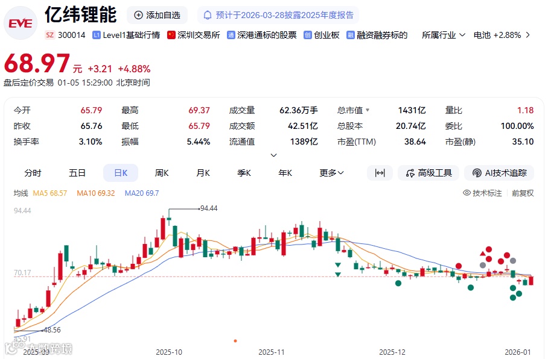Click the bell reminder icon
Screen dimensions: 551x359
point(208,15)
